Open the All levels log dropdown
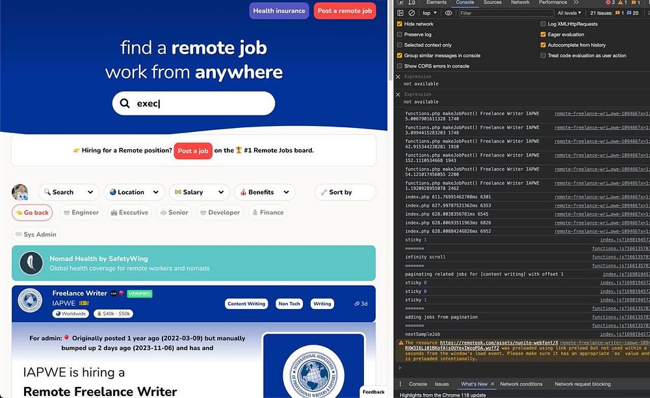 tap(569, 13)
